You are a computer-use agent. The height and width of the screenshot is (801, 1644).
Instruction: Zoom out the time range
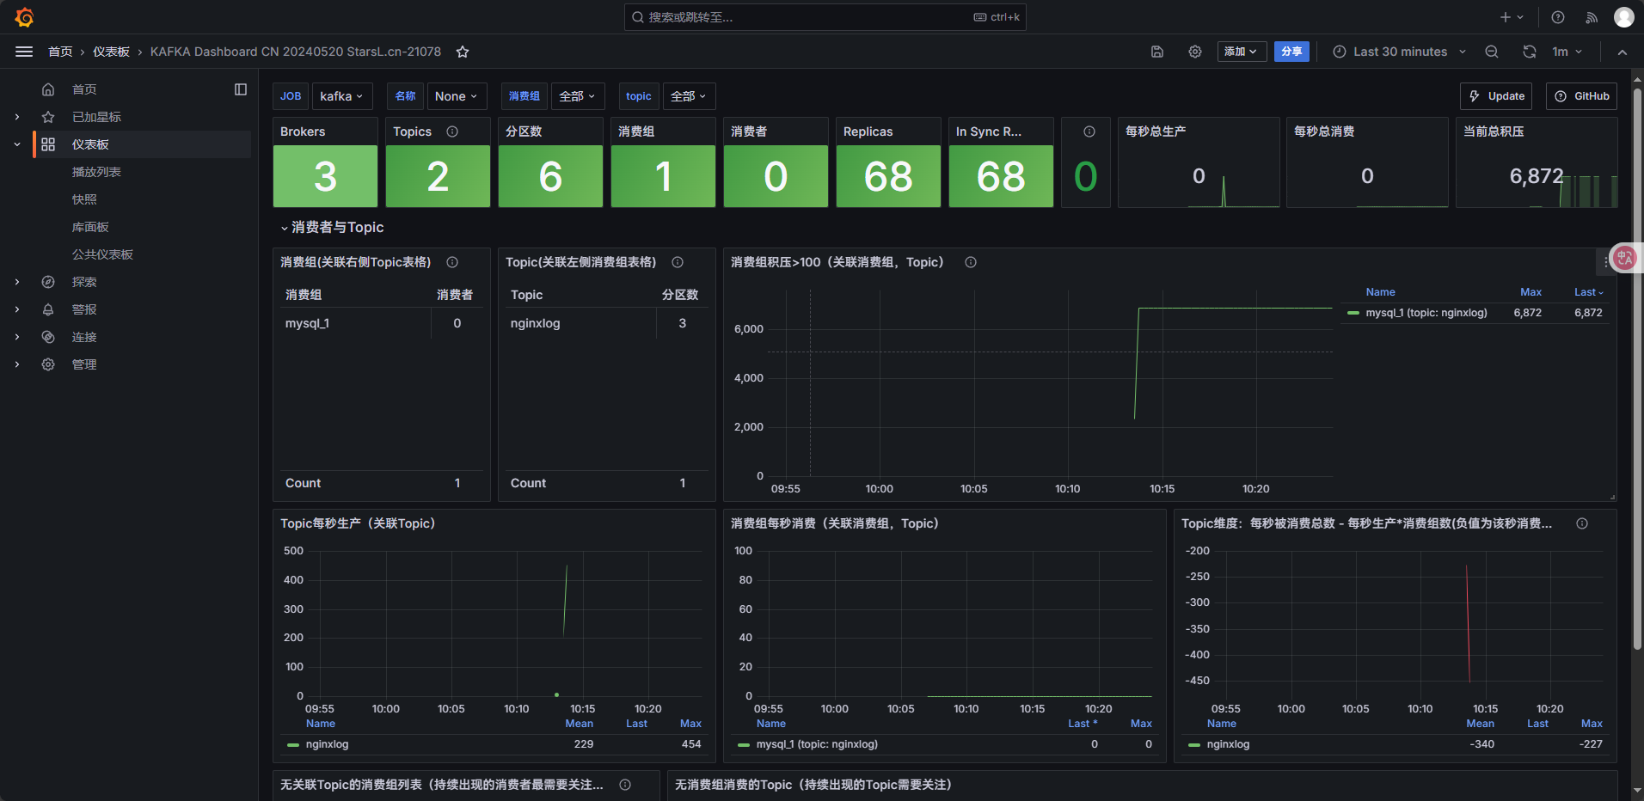tap(1492, 52)
